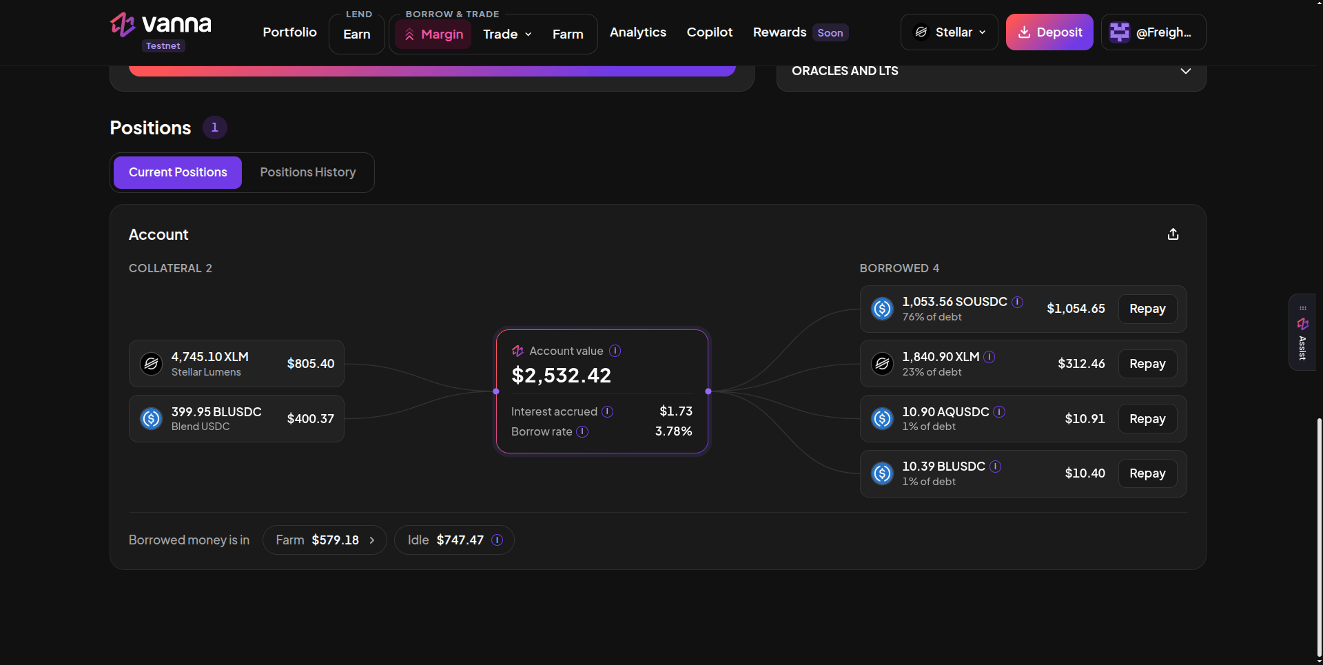
Task: Click the SOUSDC coin icon in borrowed list
Action: [x=882, y=309]
